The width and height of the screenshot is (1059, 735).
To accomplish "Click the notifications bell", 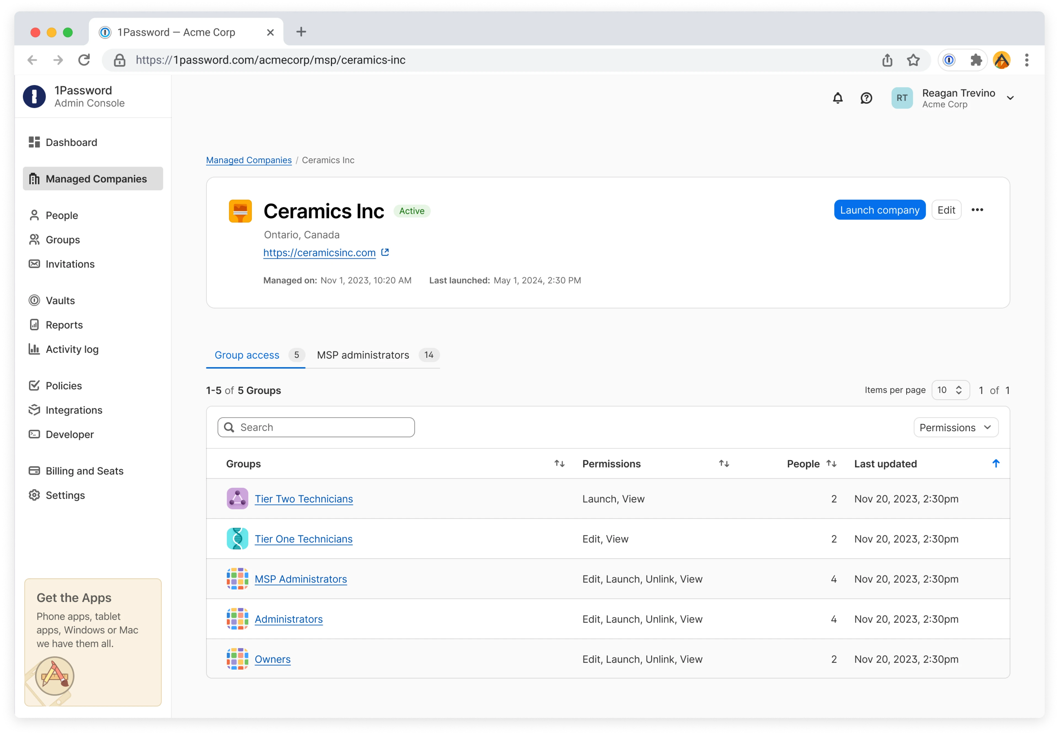I will click(838, 98).
